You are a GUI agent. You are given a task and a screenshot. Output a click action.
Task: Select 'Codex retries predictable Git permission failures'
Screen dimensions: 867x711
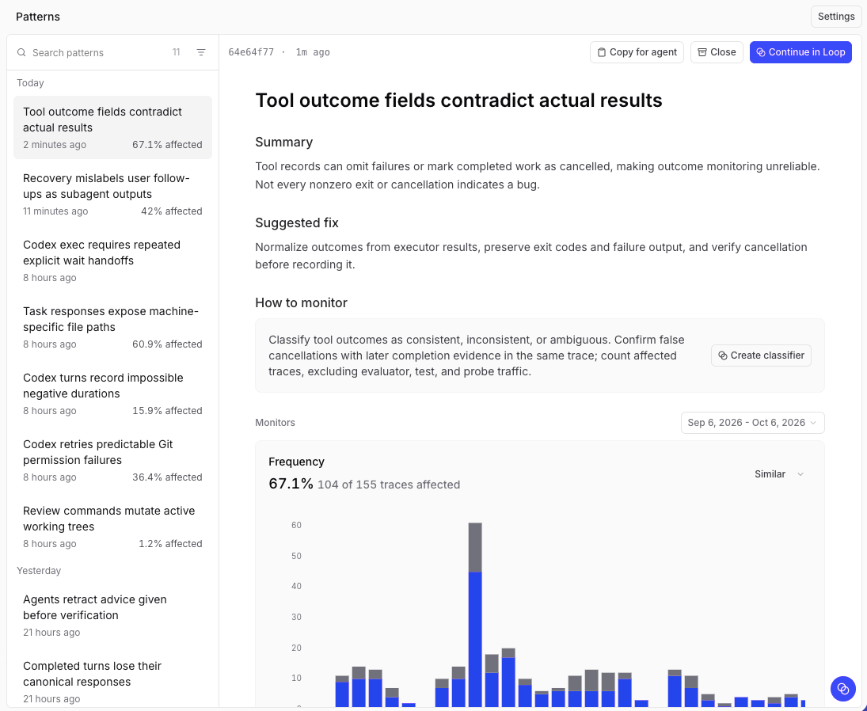coord(112,460)
